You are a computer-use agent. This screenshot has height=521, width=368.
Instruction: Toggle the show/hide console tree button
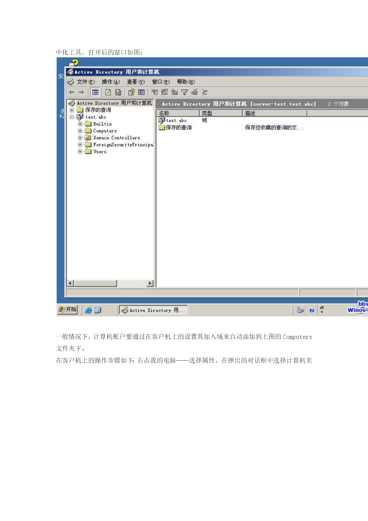pos(95,92)
